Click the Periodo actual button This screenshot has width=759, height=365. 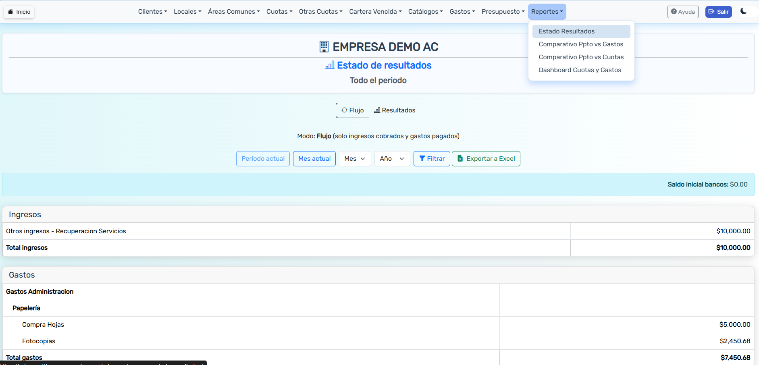(263, 159)
